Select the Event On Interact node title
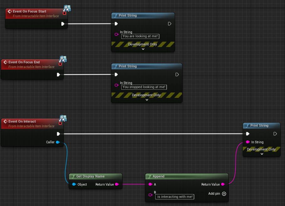285x206 pixels. click(x=22, y=121)
